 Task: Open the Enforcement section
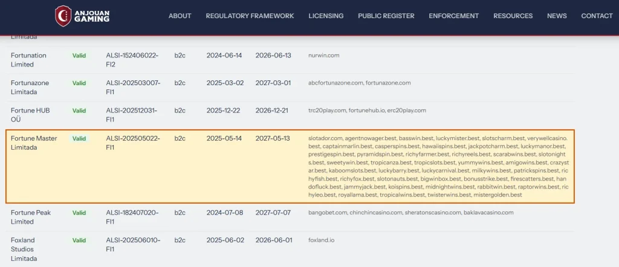454,16
